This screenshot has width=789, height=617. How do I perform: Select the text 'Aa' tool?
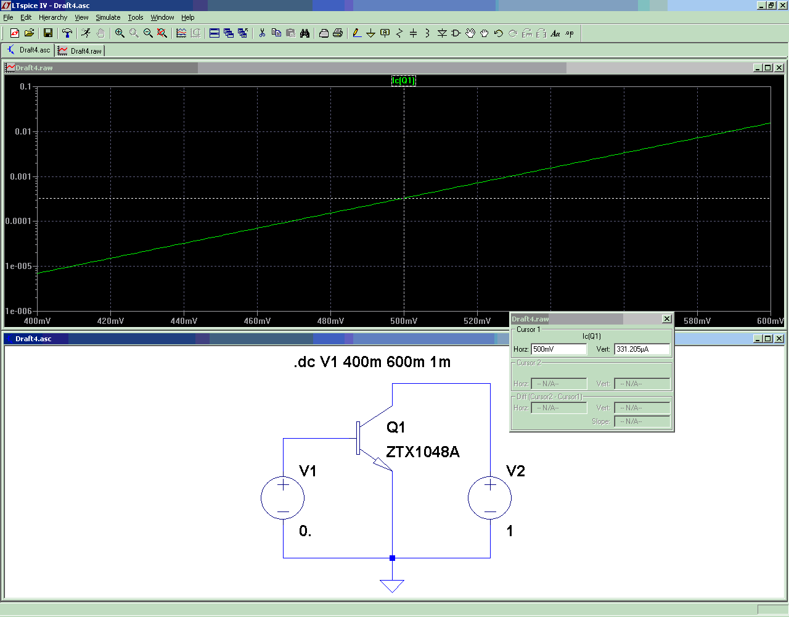click(555, 33)
